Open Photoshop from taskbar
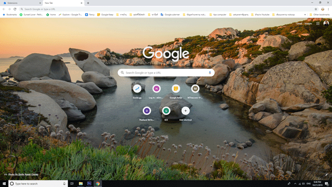 (x=89, y=184)
